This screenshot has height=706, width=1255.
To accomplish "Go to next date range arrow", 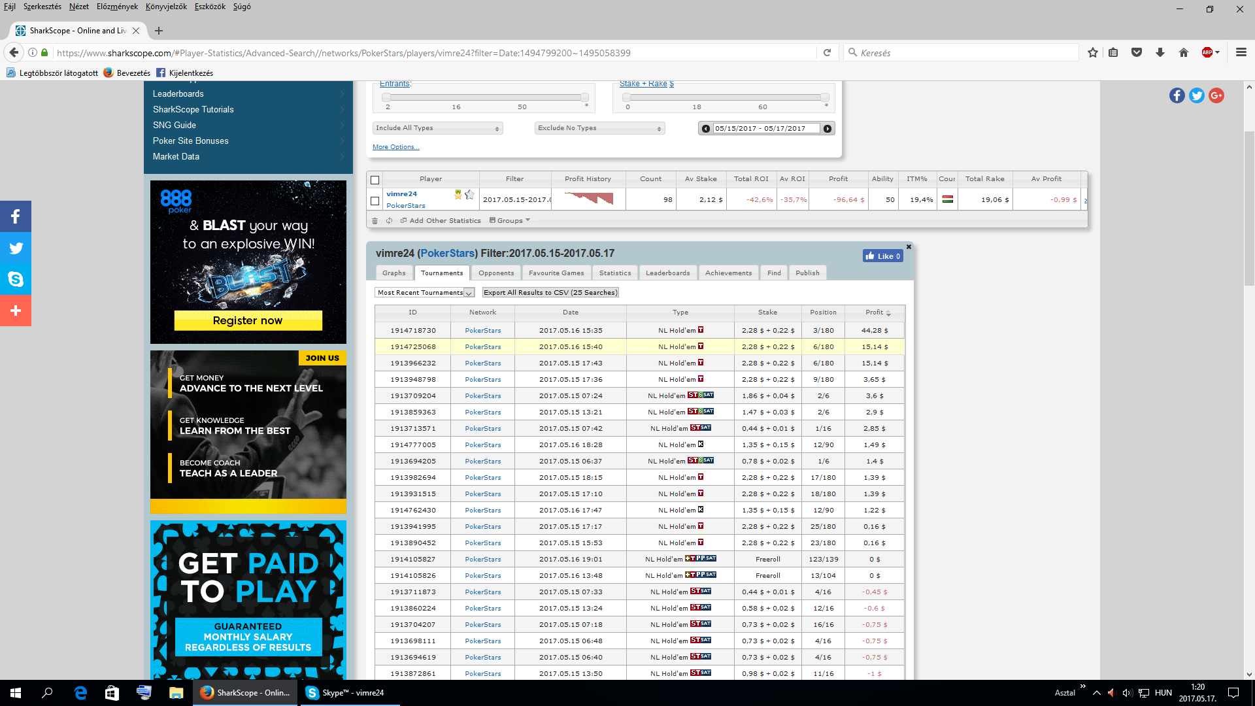I will 828,129.
